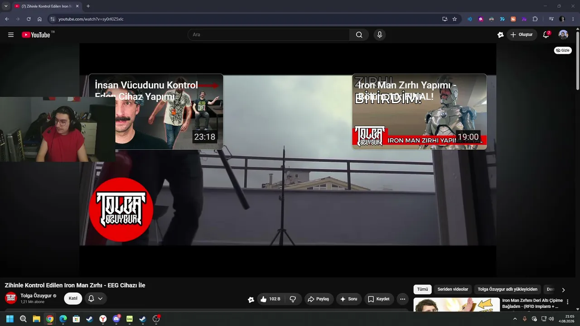Open the media controls toolbar icon

point(551,19)
